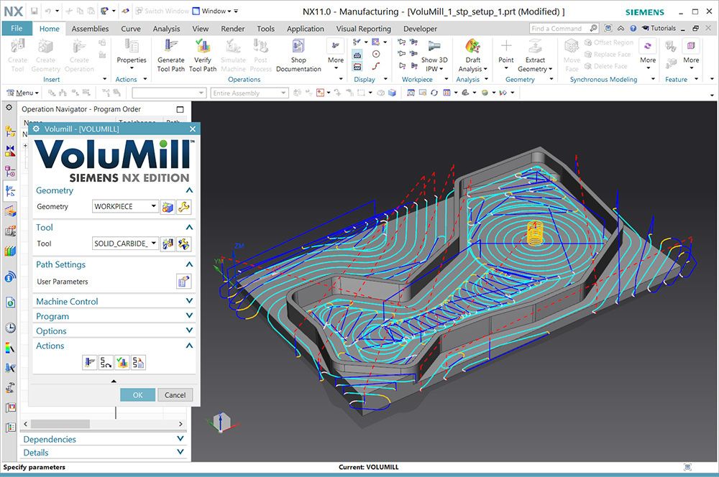Collapse the Tool section in Volumill dialog
Viewport: 719px width, 477px height.
pos(189,227)
